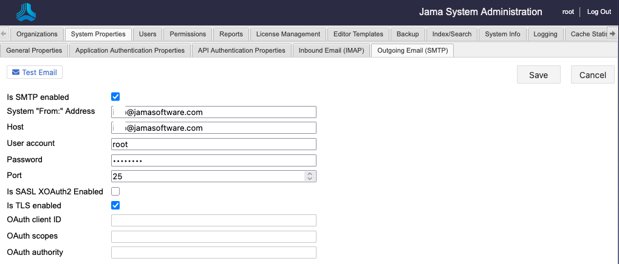This screenshot has width=619, height=264.
Task: Select the System Properties tab
Action: [x=98, y=35]
